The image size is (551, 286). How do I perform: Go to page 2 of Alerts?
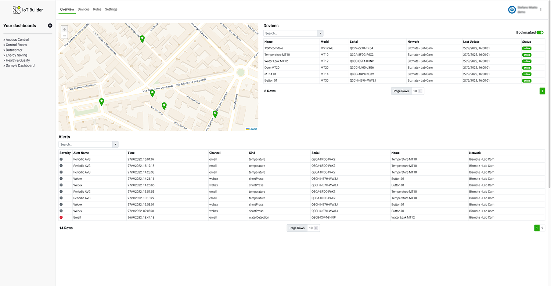pos(542,228)
